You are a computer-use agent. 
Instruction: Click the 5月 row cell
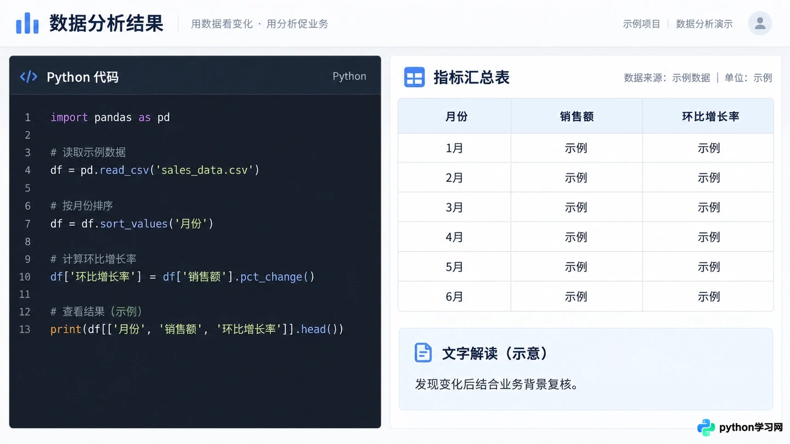pyautogui.click(x=455, y=267)
